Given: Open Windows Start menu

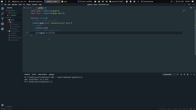Looking at the screenshot, I should (x=2, y=2).
